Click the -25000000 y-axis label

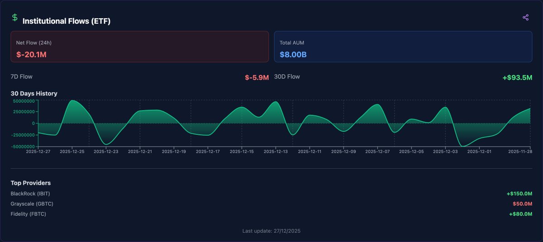pos(24,135)
